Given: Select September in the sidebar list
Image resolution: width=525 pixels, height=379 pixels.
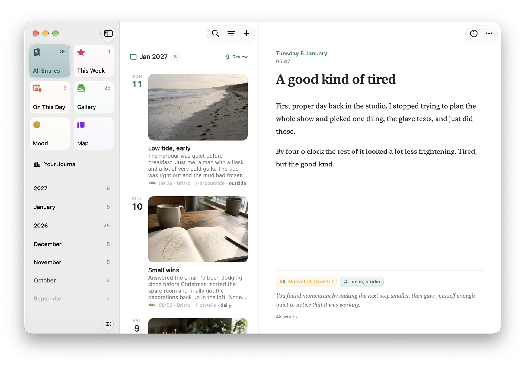Looking at the screenshot, I should tap(72, 298).
